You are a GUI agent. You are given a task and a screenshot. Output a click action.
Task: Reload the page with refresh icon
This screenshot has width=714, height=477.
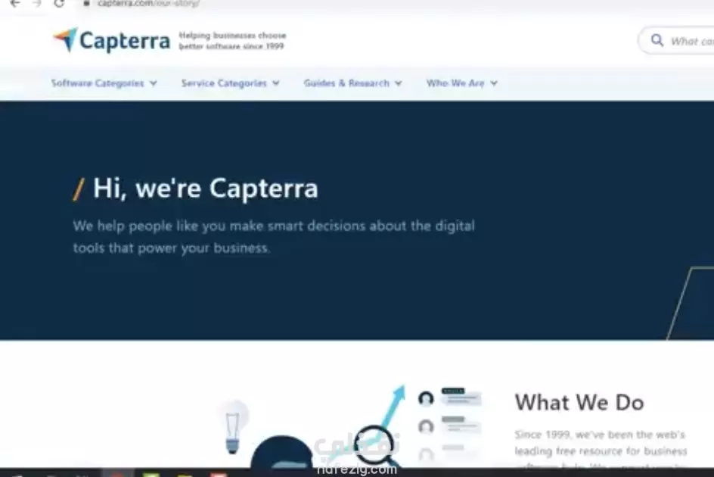(x=59, y=3)
